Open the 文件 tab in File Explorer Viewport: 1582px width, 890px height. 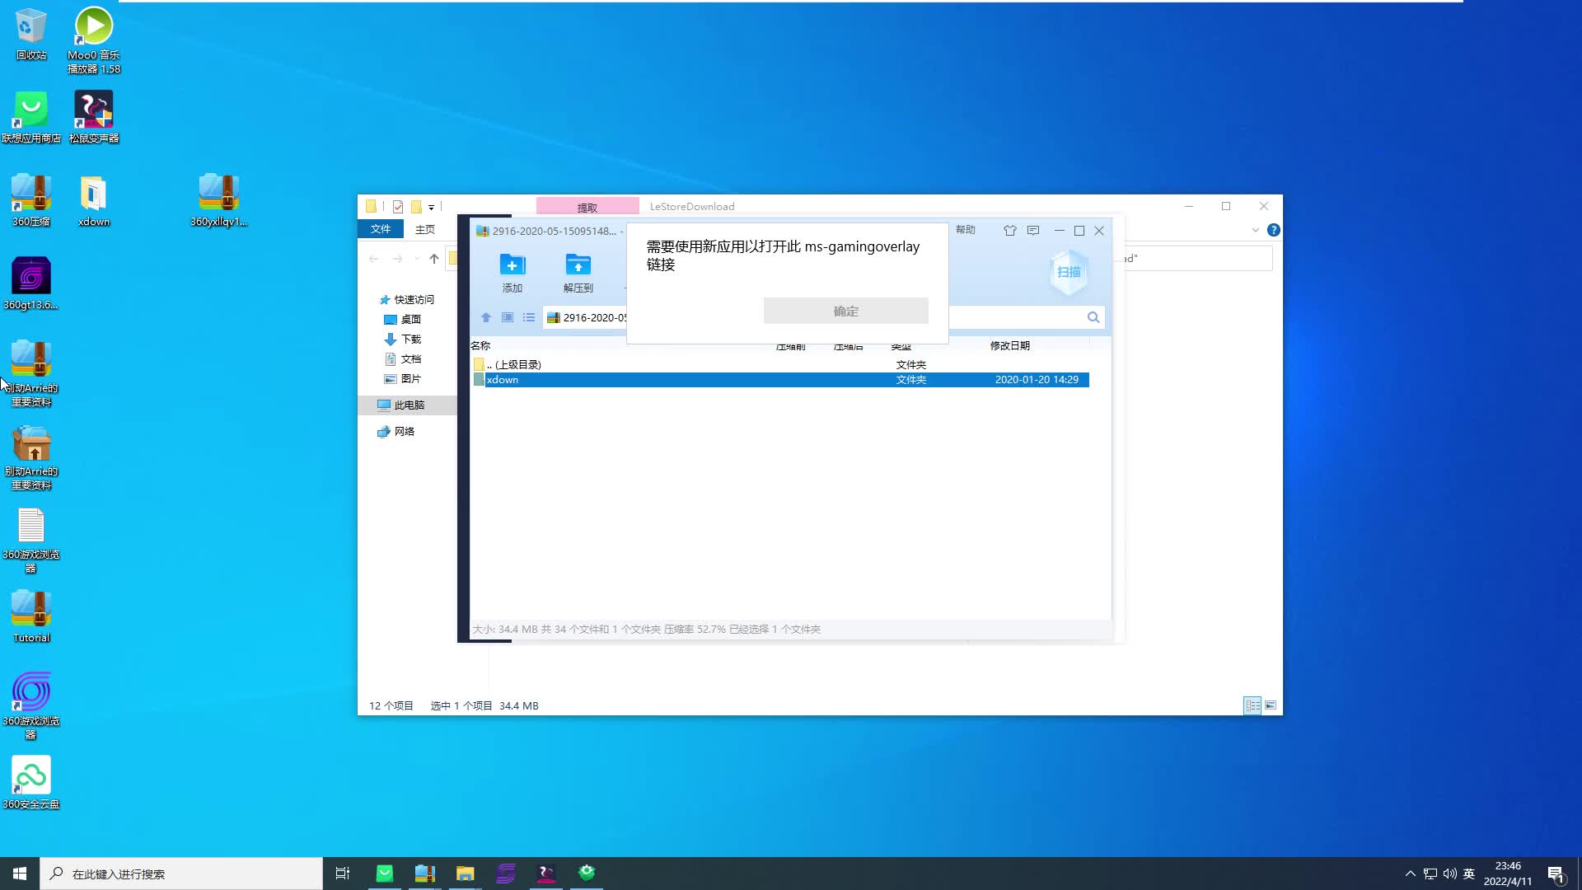(x=380, y=229)
